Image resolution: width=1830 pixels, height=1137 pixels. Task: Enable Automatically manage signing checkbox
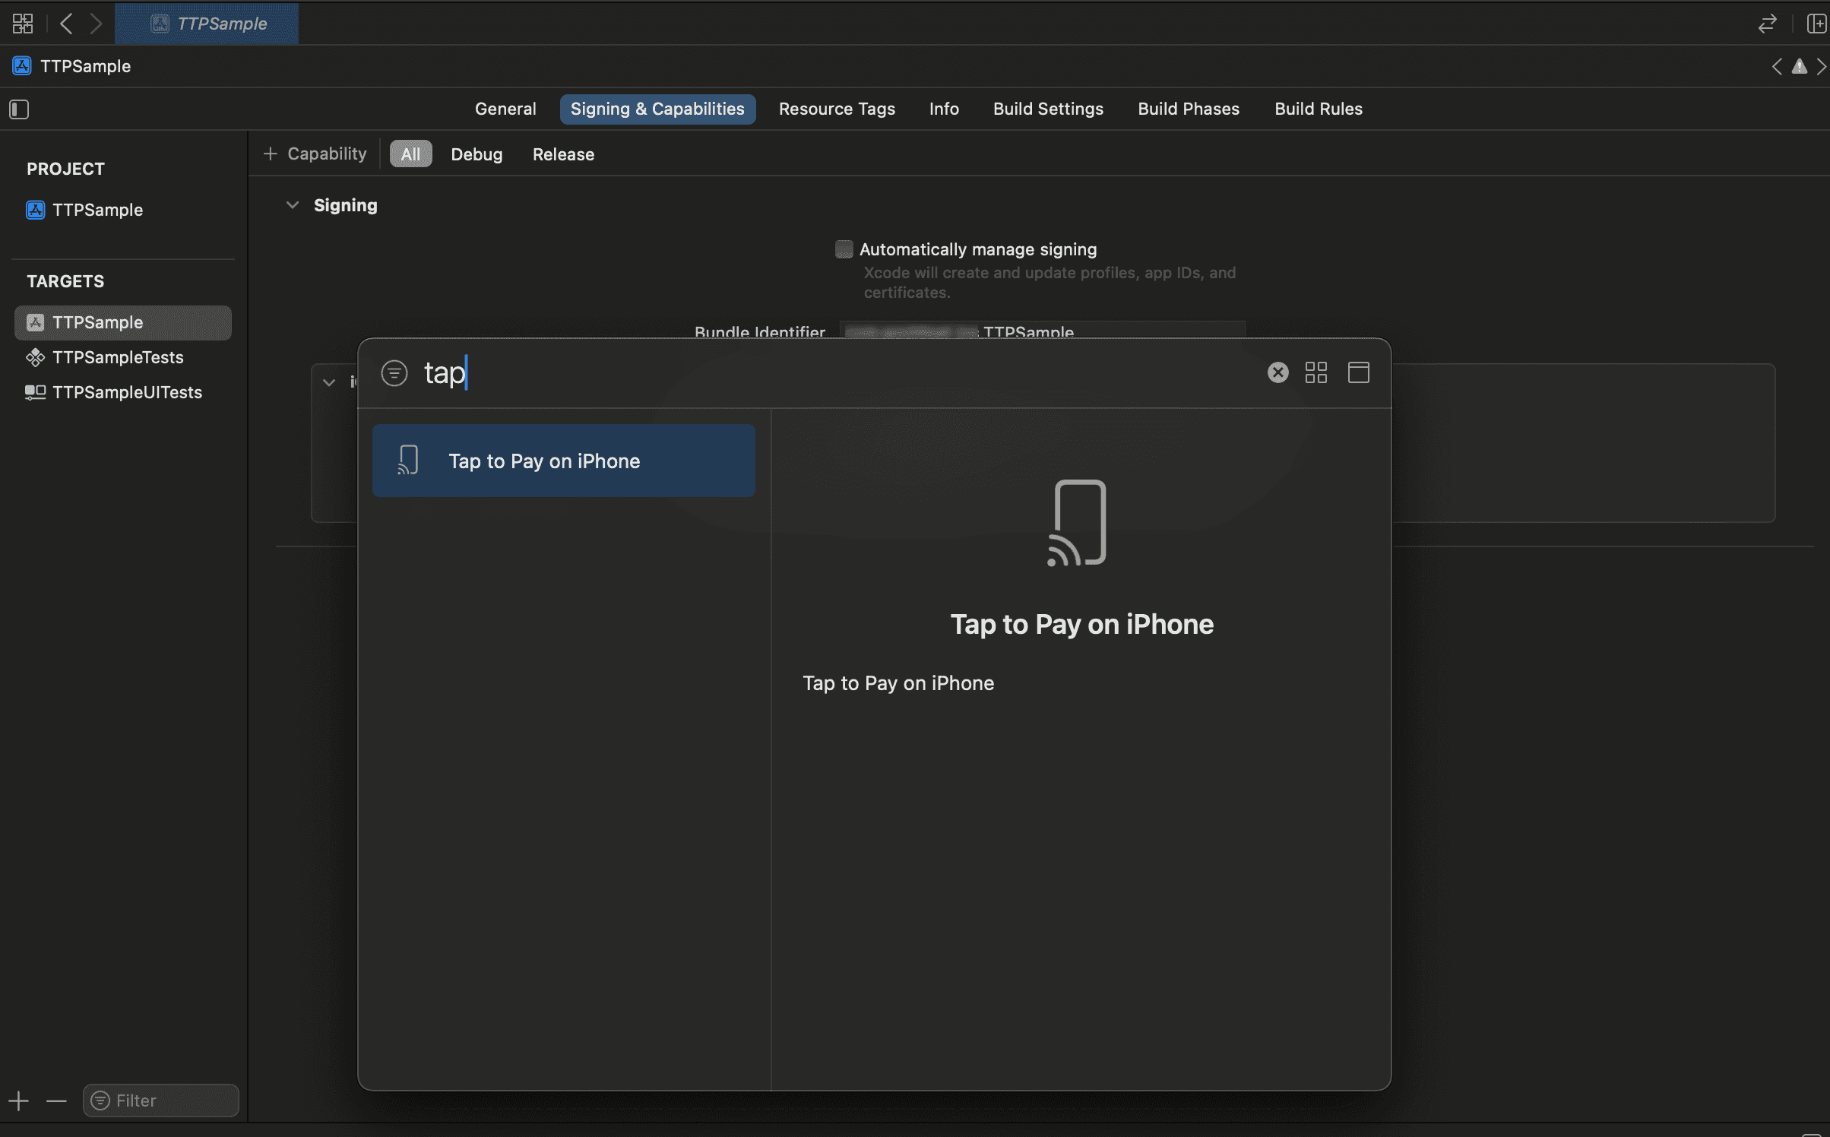(x=844, y=249)
